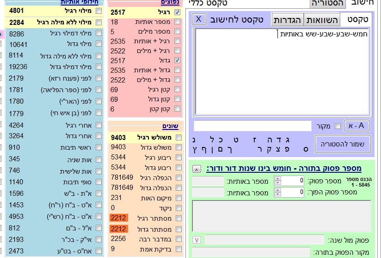Open the פסוק מול שנה dropdown
This screenshot has width=381, height=258.
pos(197,240)
